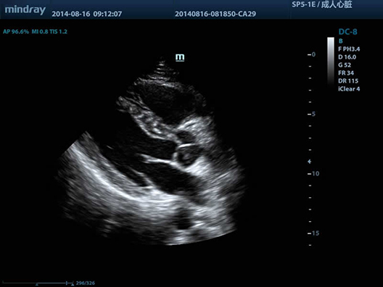
Task: Click the current frame bar on cine timeline
Action: [x=67, y=283]
